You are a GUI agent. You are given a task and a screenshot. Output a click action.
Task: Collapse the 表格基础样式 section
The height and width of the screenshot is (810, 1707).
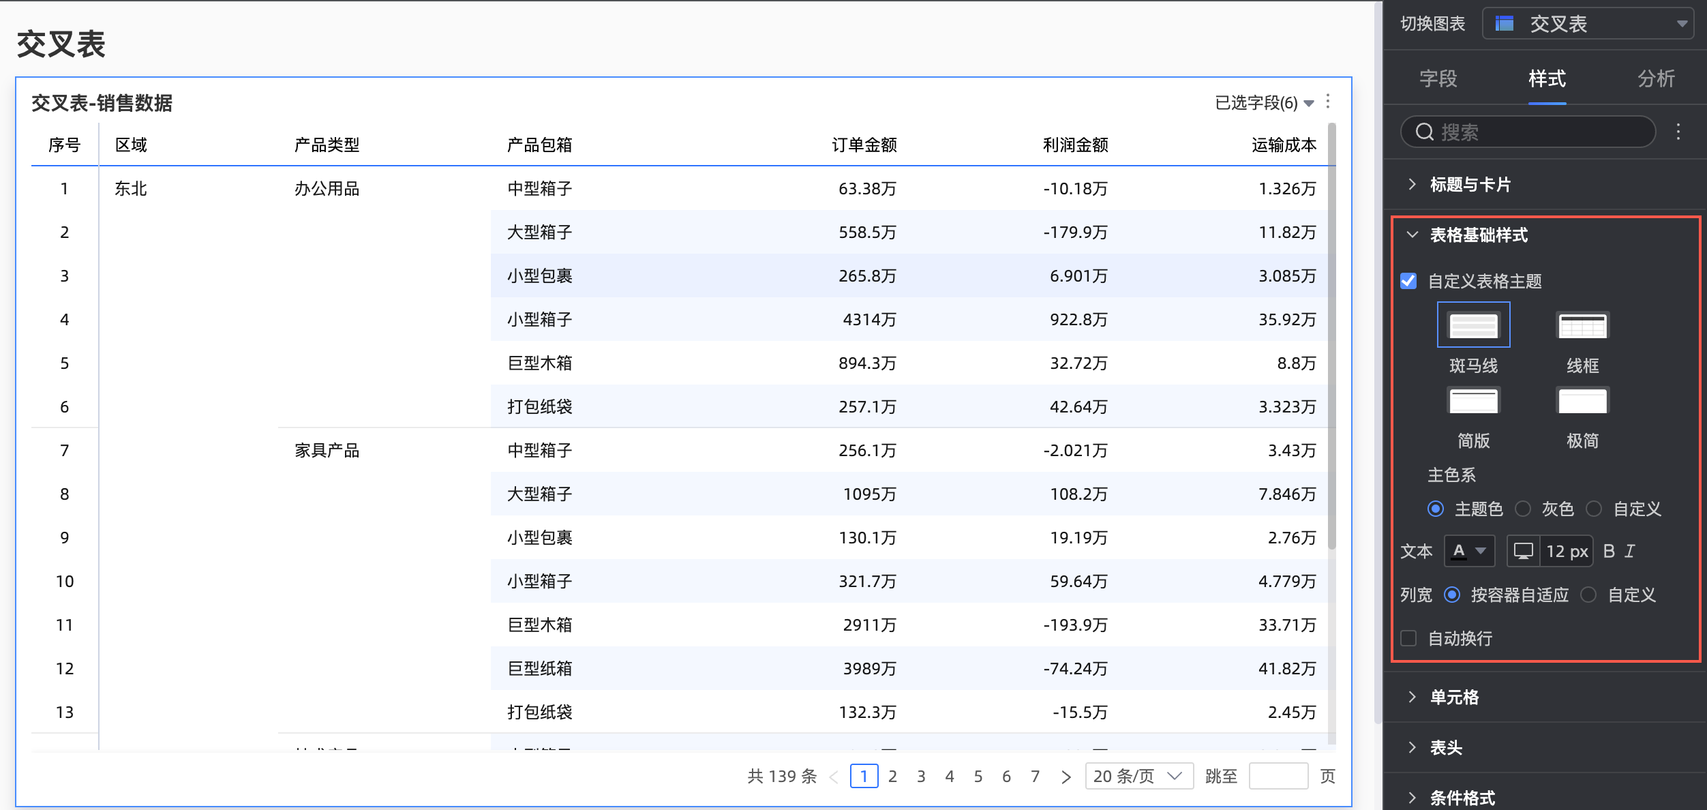coord(1543,235)
